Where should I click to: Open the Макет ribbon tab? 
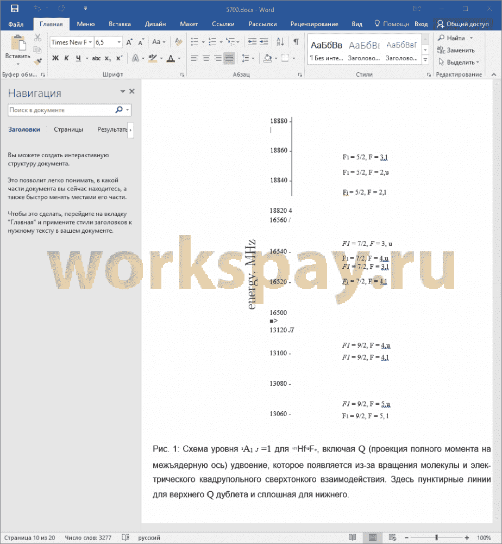click(189, 24)
